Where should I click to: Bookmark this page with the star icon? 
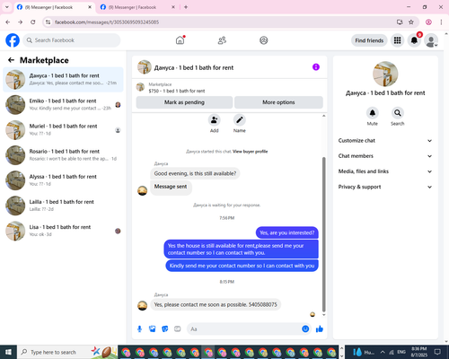411,22
